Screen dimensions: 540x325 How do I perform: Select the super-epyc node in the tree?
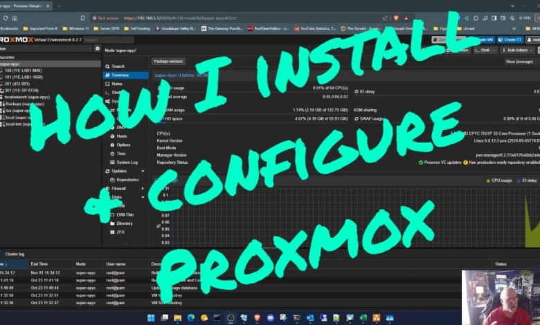51,64
